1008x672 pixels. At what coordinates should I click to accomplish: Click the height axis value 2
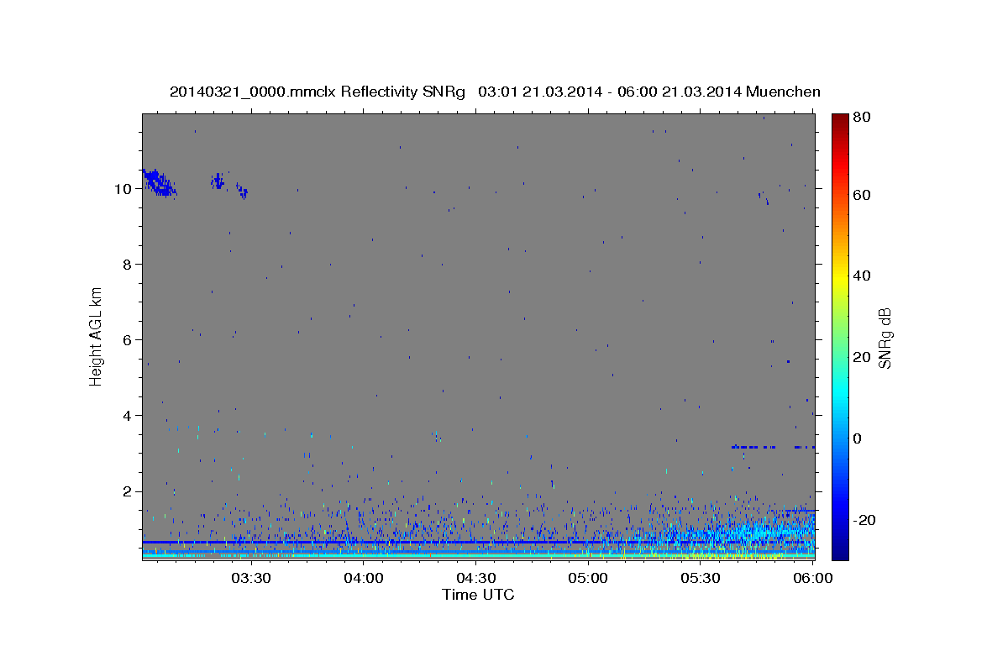click(127, 491)
